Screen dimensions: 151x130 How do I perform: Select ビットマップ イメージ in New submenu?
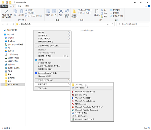click(92, 95)
